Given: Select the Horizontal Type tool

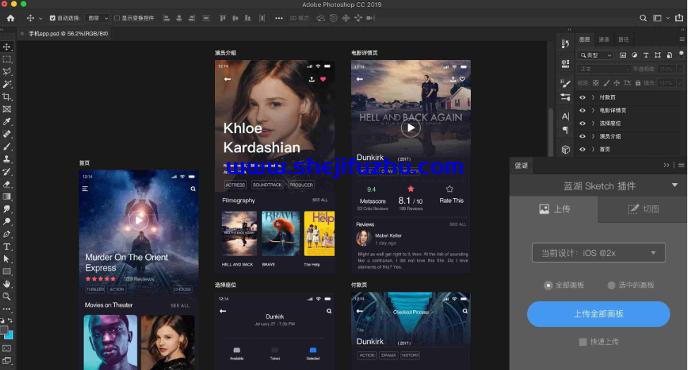Looking at the screenshot, I should coord(6,247).
